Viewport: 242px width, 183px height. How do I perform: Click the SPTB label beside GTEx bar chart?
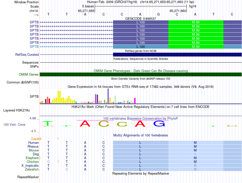click(34, 96)
